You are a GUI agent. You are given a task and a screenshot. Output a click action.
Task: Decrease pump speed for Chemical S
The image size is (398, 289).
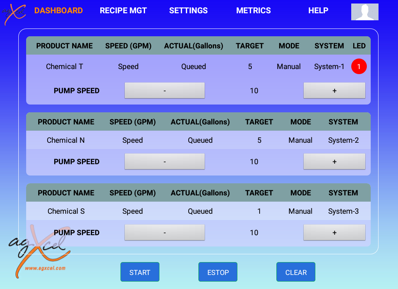(x=165, y=232)
